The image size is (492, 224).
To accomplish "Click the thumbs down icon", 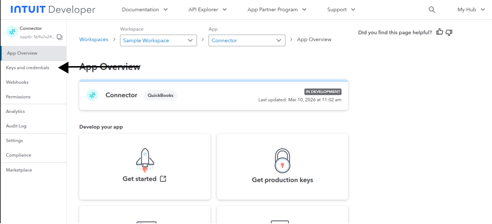I will (x=449, y=32).
